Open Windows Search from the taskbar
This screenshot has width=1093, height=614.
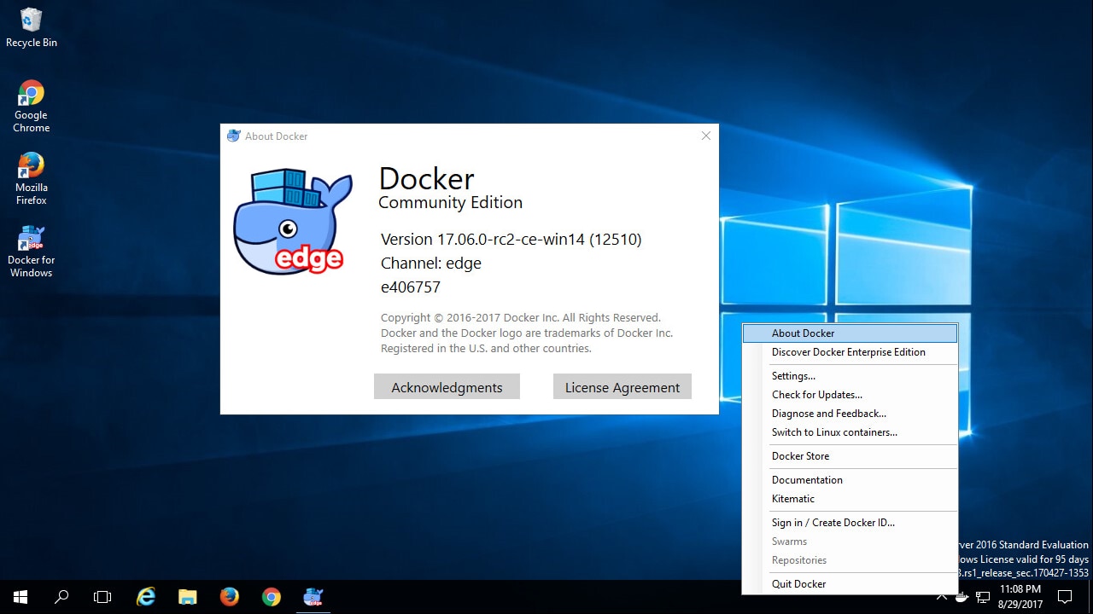61,596
